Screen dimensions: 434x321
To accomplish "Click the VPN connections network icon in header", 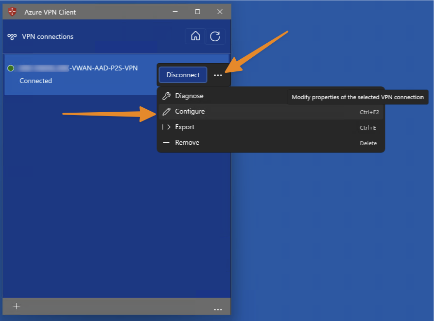I will click(12, 37).
